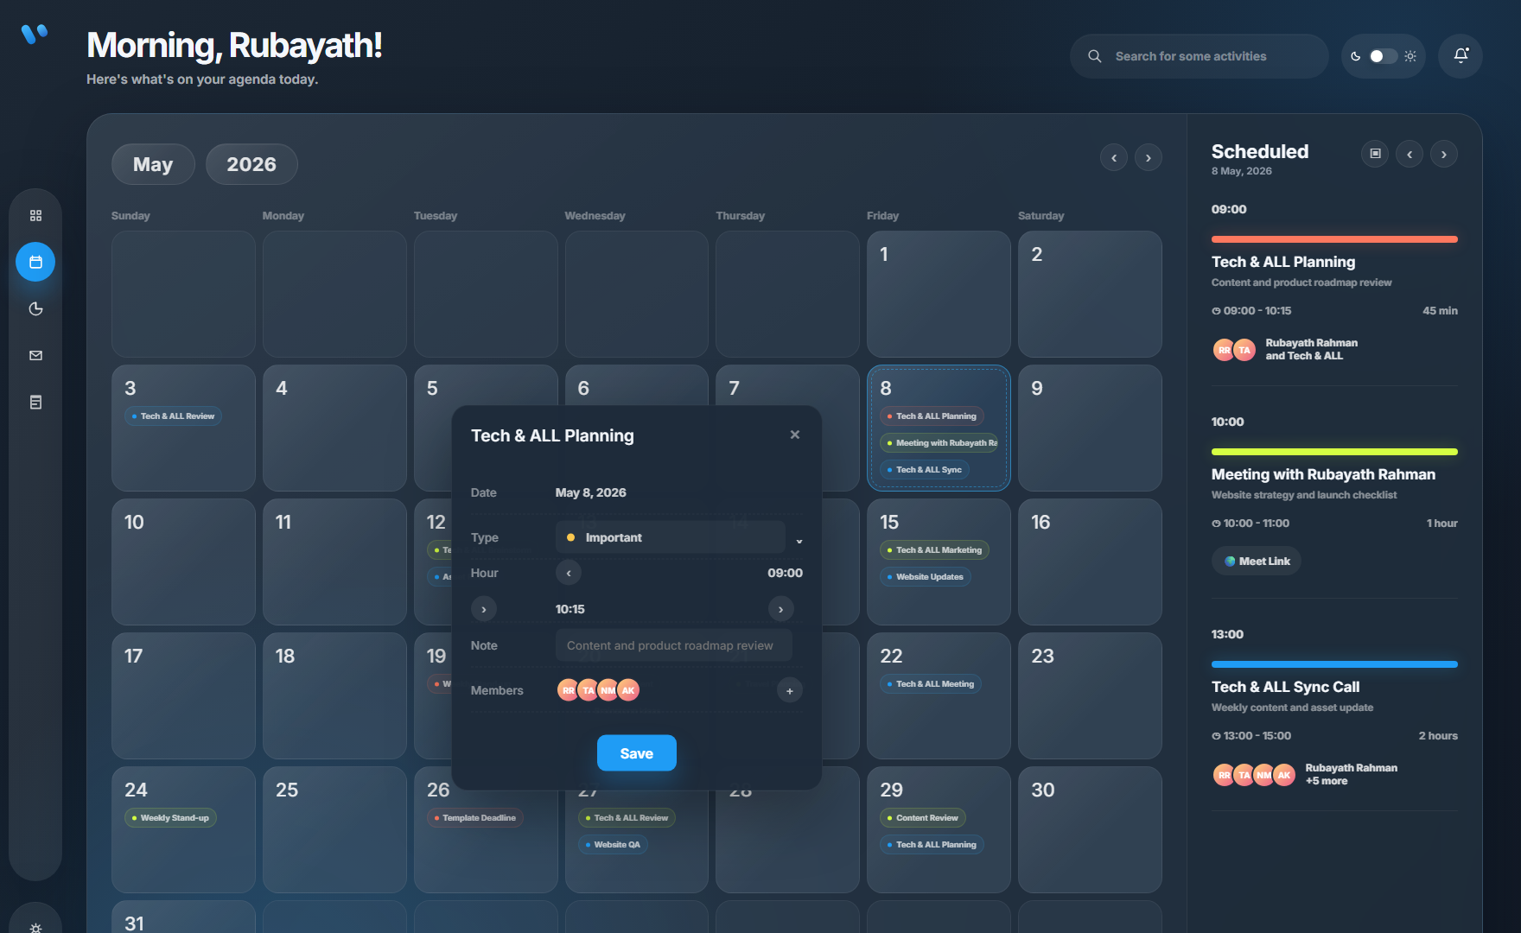Viewport: 1521px width, 933px height.
Task: Open Website Updates tag on May 15
Action: pos(926,577)
